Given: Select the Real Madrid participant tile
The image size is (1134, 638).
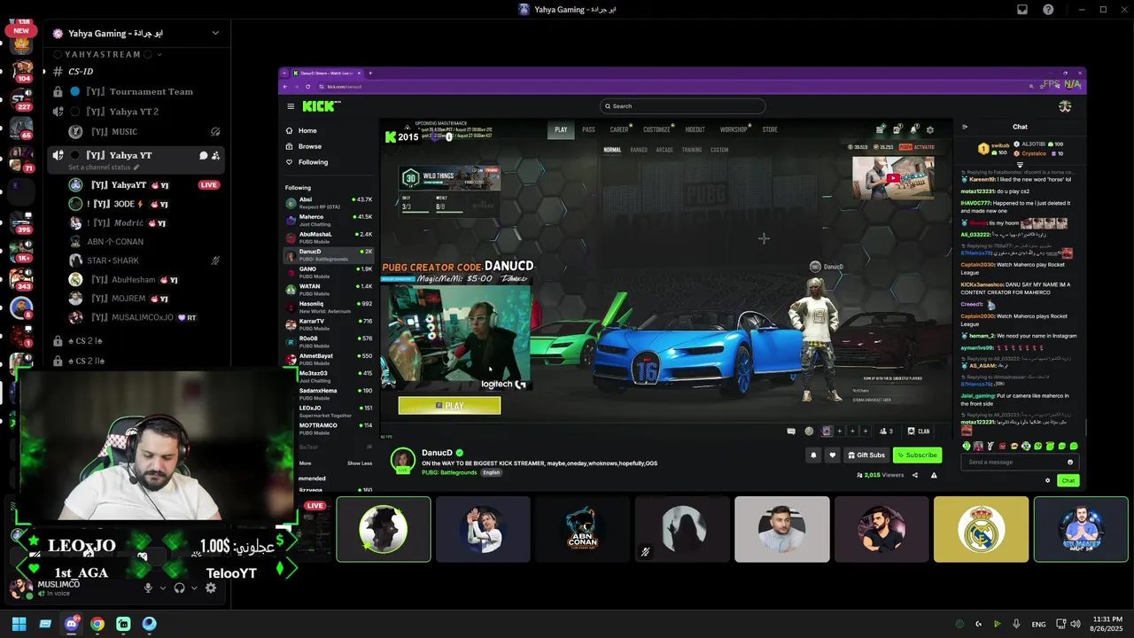Looking at the screenshot, I should (982, 529).
